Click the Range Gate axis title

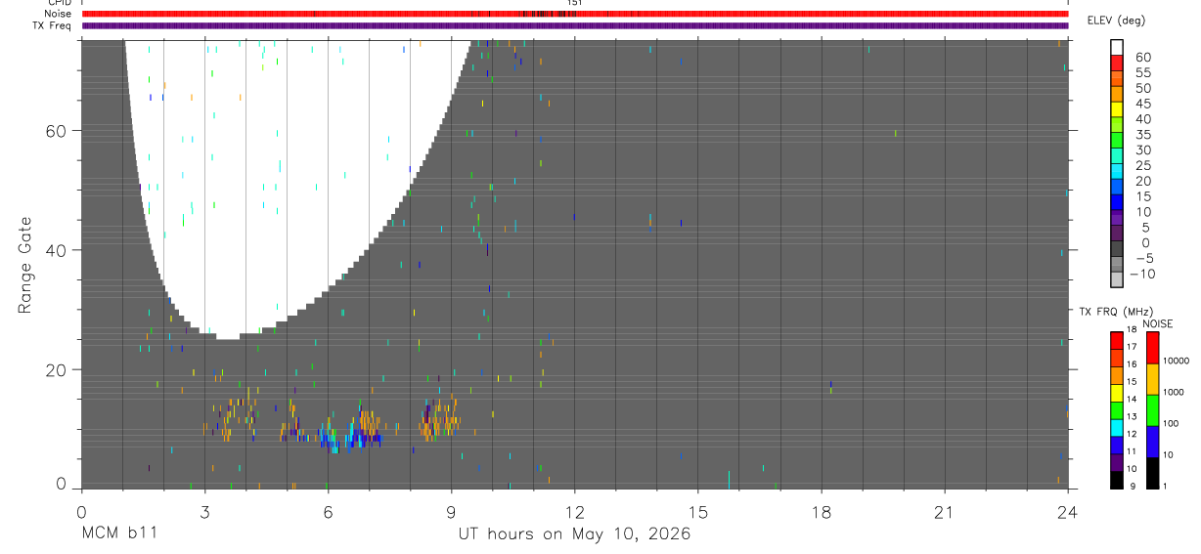tap(25, 266)
